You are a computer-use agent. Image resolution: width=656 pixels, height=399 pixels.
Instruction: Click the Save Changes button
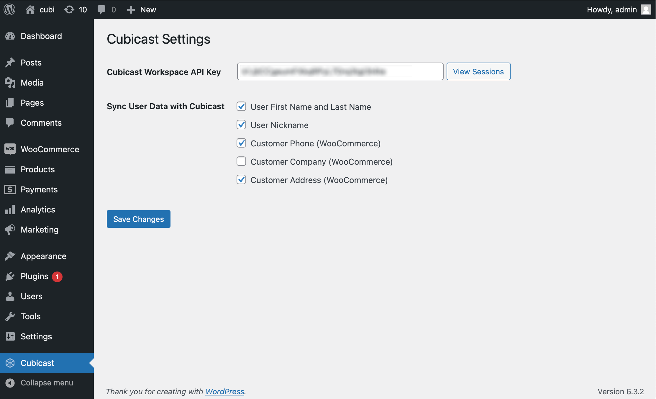[139, 219]
